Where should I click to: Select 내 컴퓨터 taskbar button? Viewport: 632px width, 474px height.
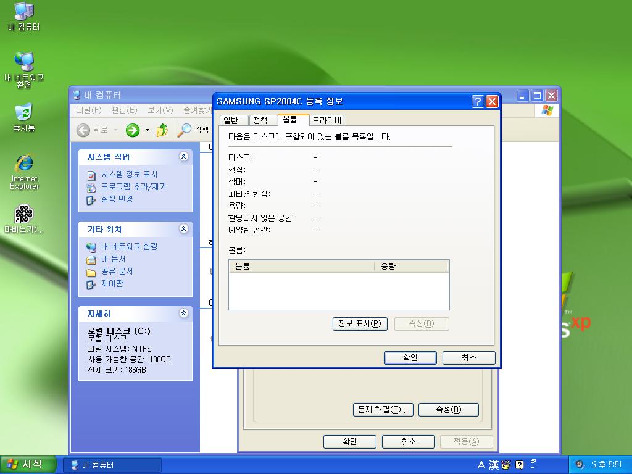pyautogui.click(x=113, y=465)
